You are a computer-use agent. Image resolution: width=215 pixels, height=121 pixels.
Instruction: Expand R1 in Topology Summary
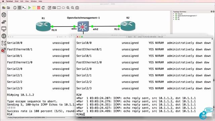[174, 17]
